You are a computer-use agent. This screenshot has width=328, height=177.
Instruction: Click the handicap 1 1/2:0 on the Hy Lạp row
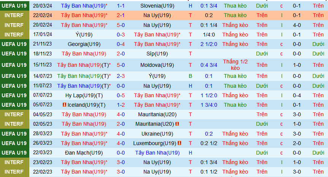tap(209, 96)
